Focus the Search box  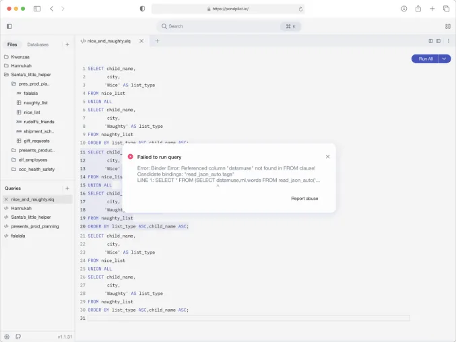click(229, 26)
